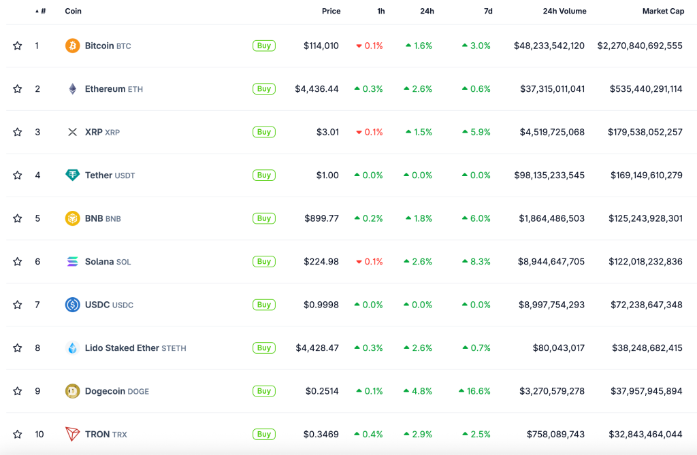697x455 pixels.
Task: Open the Lido Staked Ether coin link
Action: (x=122, y=348)
